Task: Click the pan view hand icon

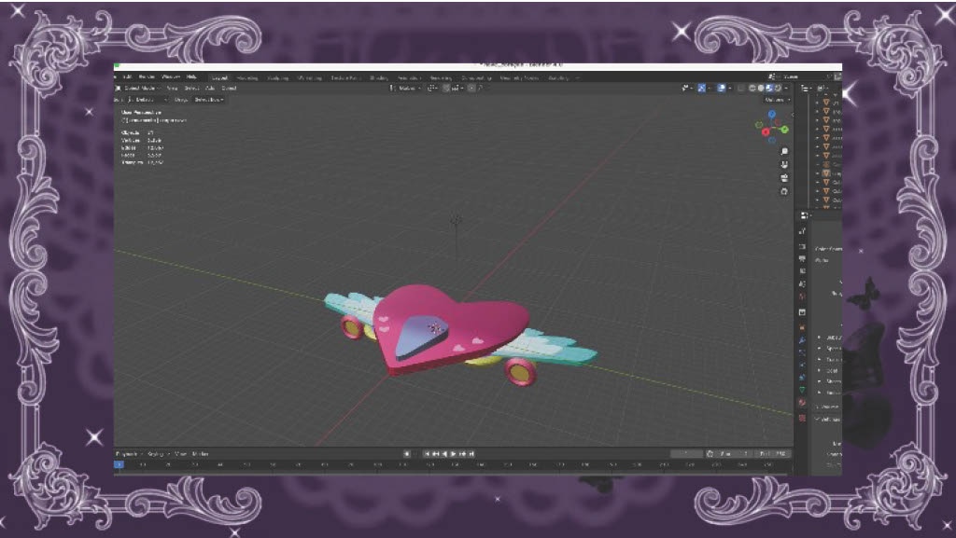Action: tap(784, 165)
